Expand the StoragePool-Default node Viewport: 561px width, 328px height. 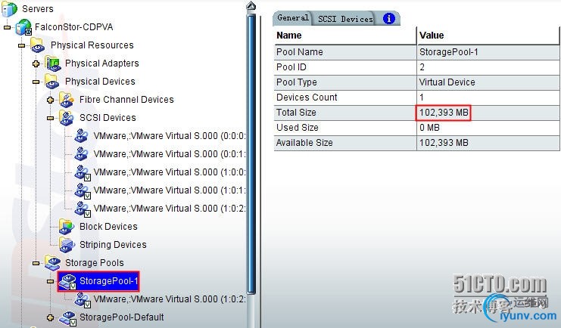[x=51, y=317]
